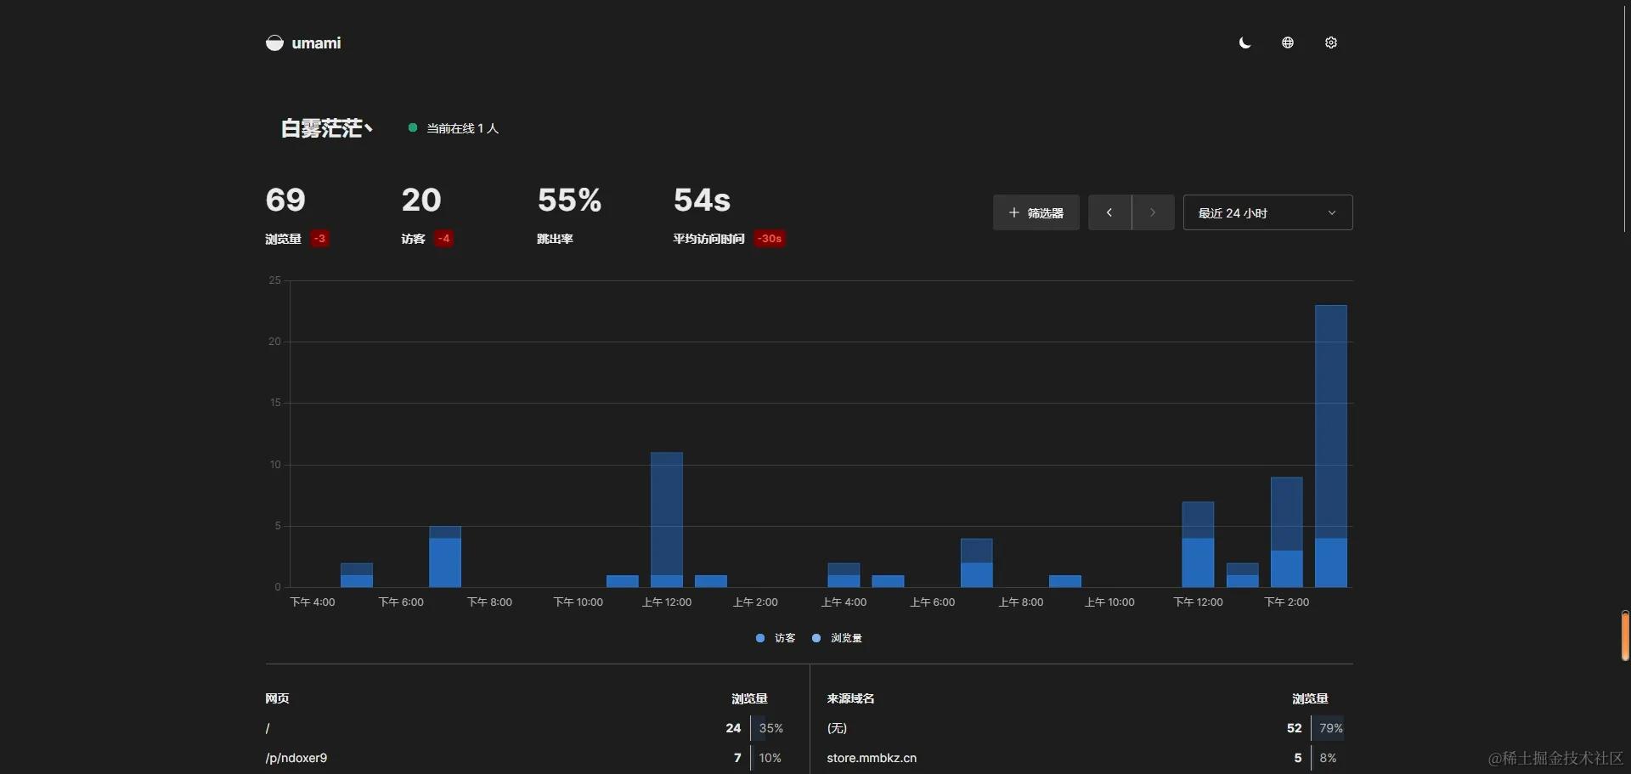Toggle the 浏览量 legend series
1631x774 pixels.
click(837, 638)
